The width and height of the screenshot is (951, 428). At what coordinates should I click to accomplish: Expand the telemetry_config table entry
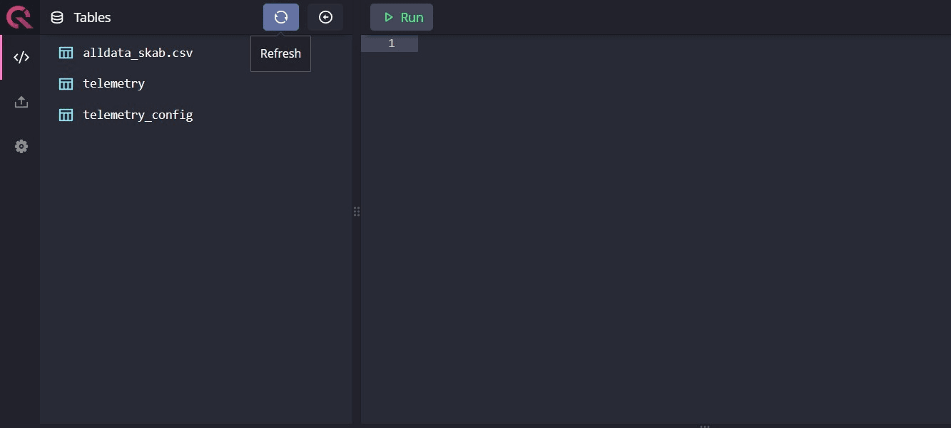[138, 115]
